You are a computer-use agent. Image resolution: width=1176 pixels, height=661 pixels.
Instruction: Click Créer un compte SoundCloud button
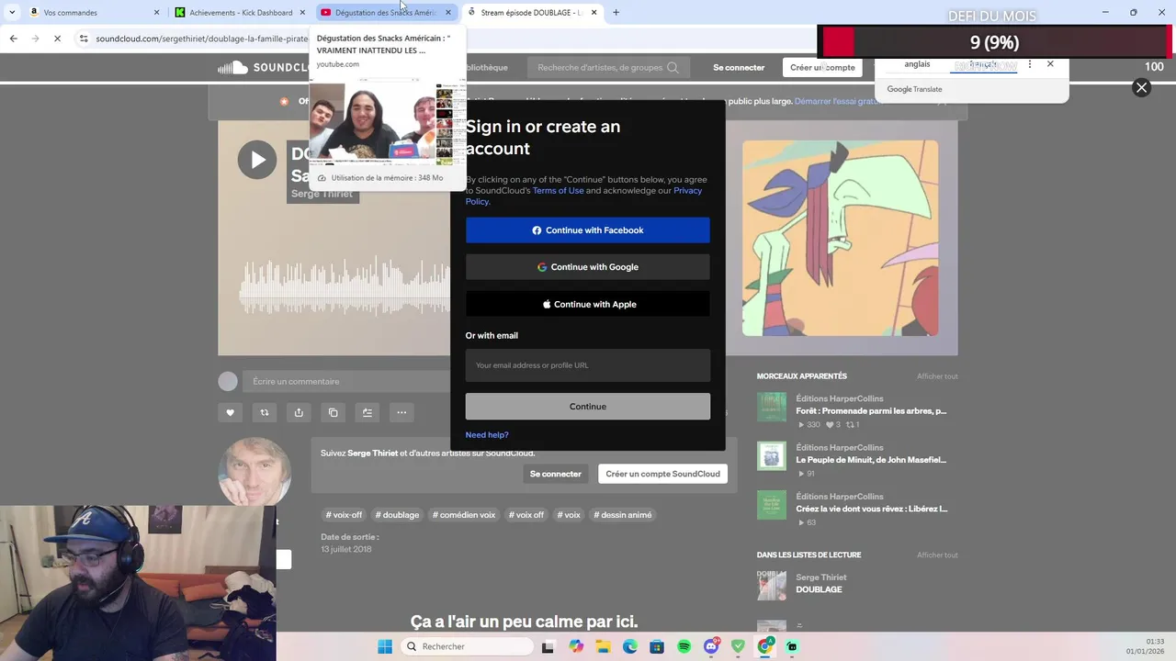[x=662, y=474]
